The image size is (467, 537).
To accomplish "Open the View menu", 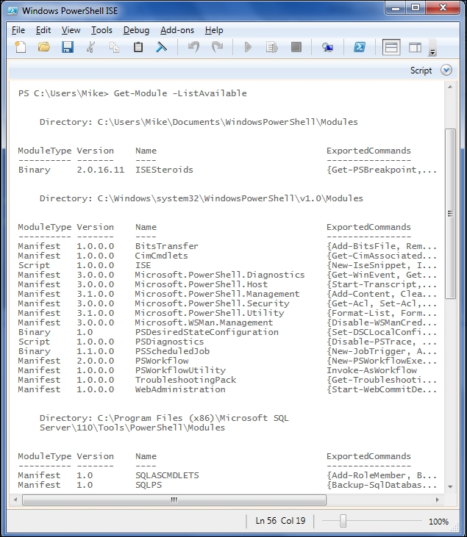I will click(x=71, y=30).
